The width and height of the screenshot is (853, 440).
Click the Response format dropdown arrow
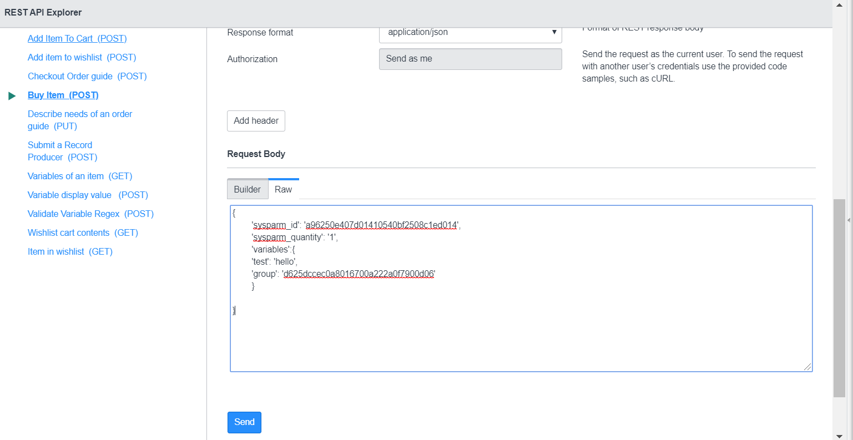pyautogui.click(x=554, y=33)
